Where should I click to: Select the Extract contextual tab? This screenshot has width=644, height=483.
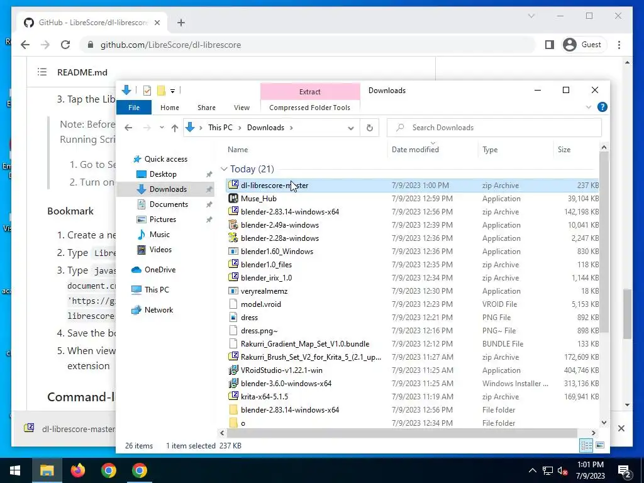310,92
